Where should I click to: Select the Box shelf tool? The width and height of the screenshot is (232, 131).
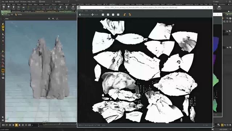click(x=4, y=8)
